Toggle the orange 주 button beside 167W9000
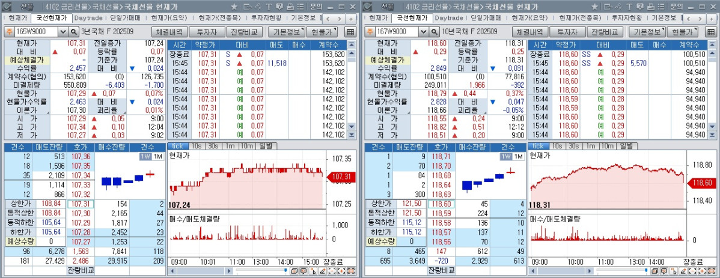Screen dimensions: 720x278 click(370, 32)
